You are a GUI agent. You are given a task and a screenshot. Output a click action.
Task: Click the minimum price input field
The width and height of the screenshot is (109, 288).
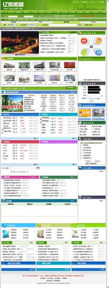(91, 96)
